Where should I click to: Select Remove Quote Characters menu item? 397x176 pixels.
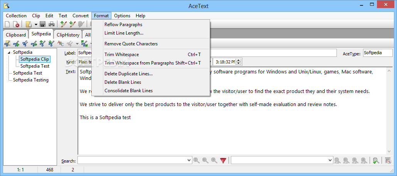[x=151, y=44]
